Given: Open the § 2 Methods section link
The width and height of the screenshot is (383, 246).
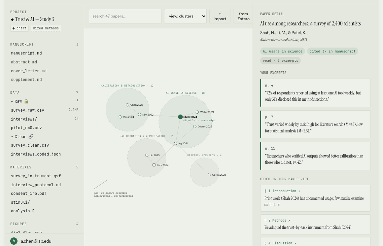Looking at the screenshot, I should (x=277, y=220).
